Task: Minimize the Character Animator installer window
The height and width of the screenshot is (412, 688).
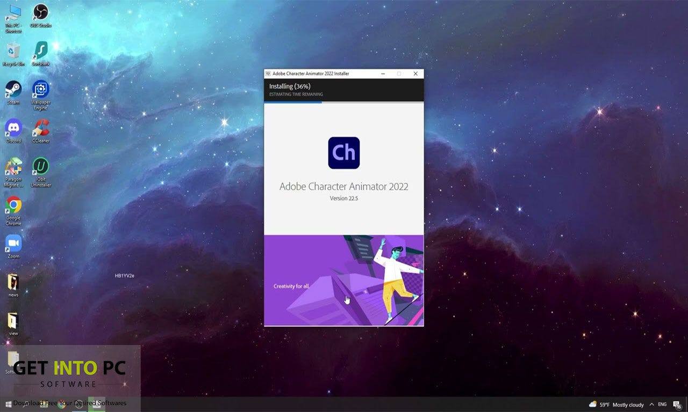Action: tap(383, 73)
